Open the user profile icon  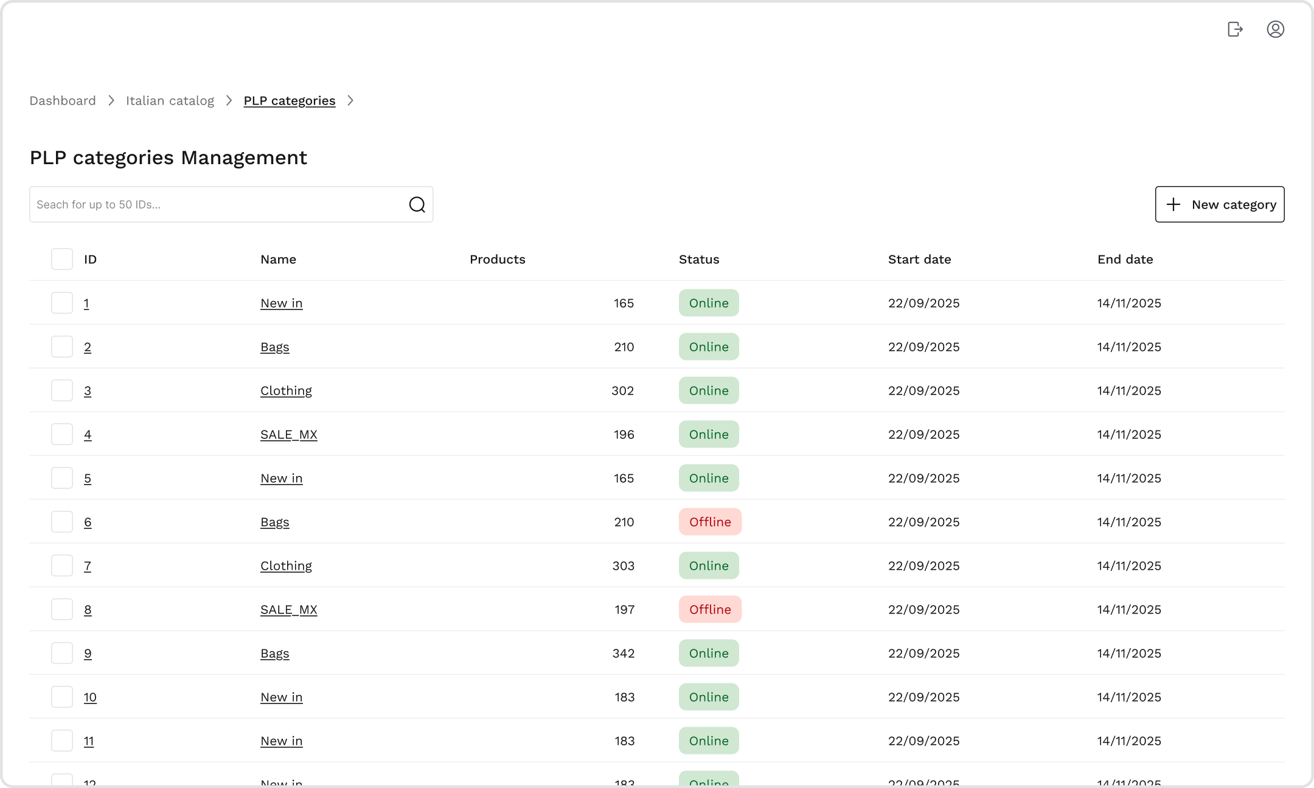1275,29
